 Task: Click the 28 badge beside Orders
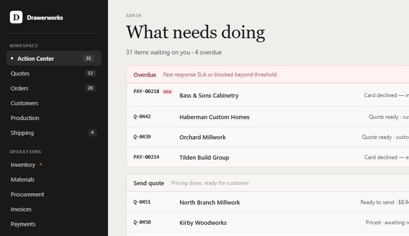(x=90, y=88)
